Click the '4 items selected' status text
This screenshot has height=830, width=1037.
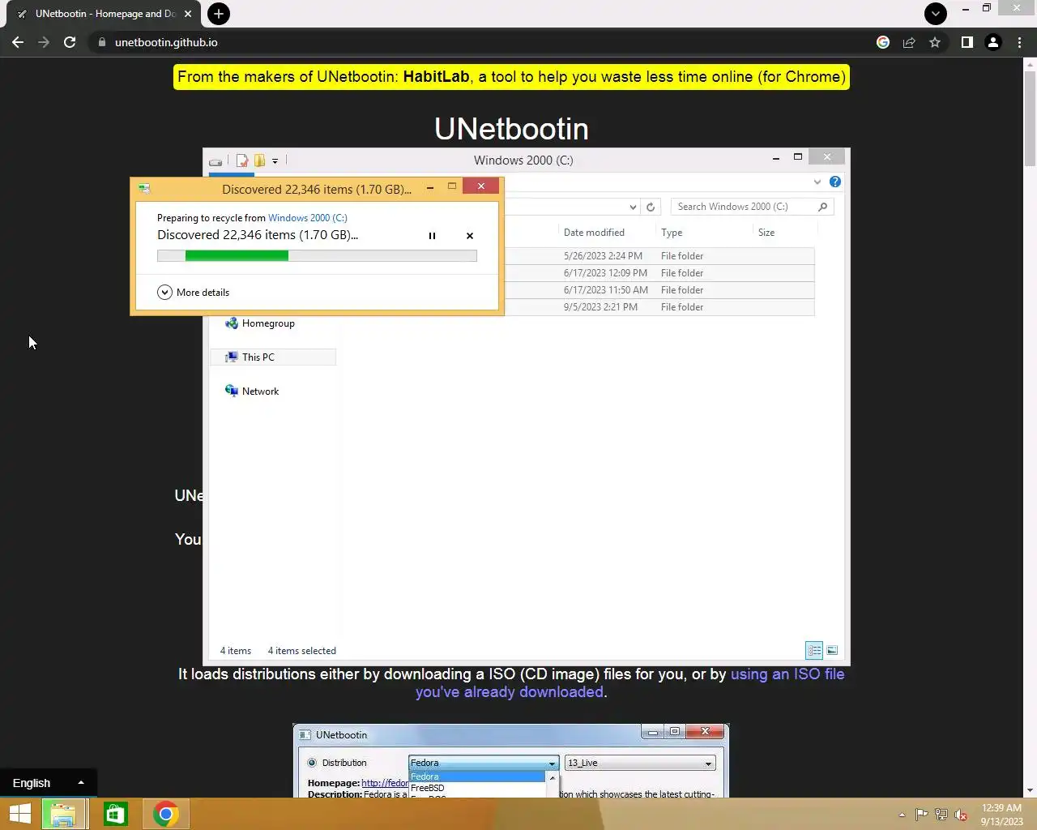click(302, 651)
